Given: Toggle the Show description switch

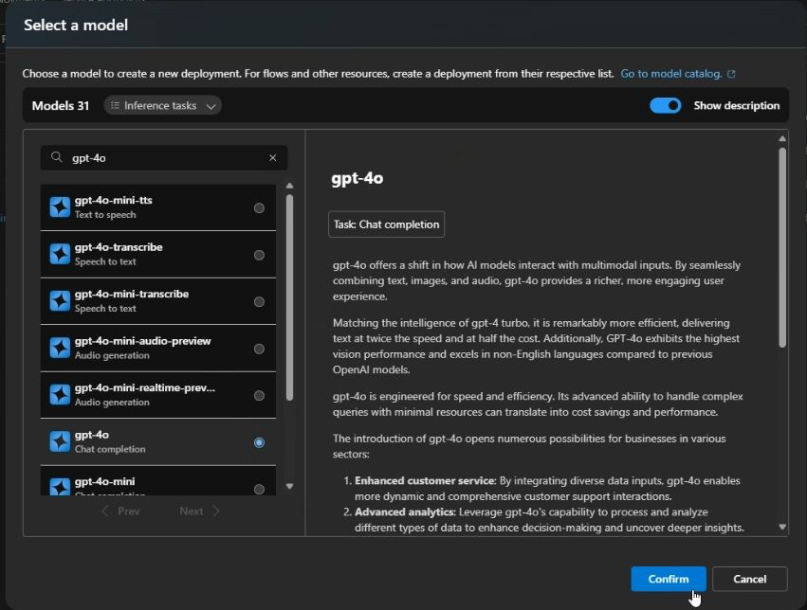Looking at the screenshot, I should (666, 105).
